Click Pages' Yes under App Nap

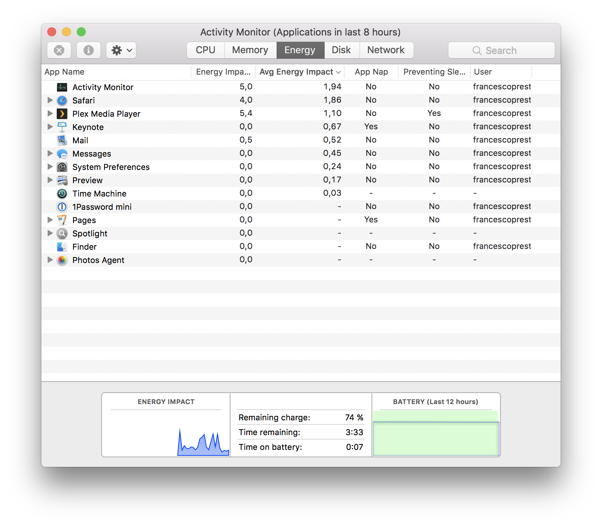[371, 220]
